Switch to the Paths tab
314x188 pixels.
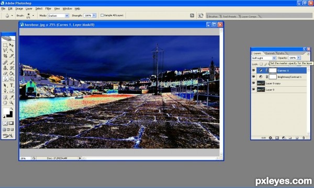point(281,53)
